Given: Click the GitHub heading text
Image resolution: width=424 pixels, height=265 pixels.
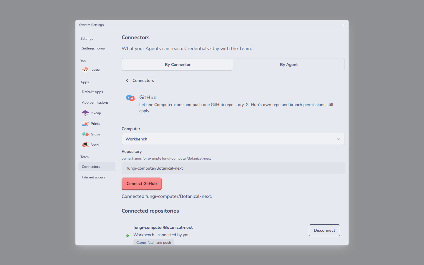Looking at the screenshot, I should click(148, 97).
